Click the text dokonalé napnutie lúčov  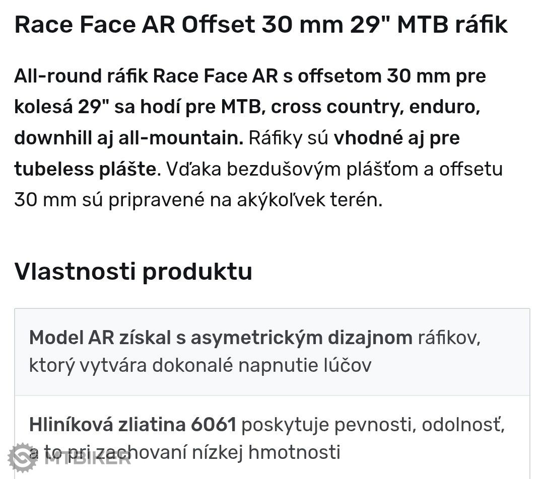coord(262,366)
